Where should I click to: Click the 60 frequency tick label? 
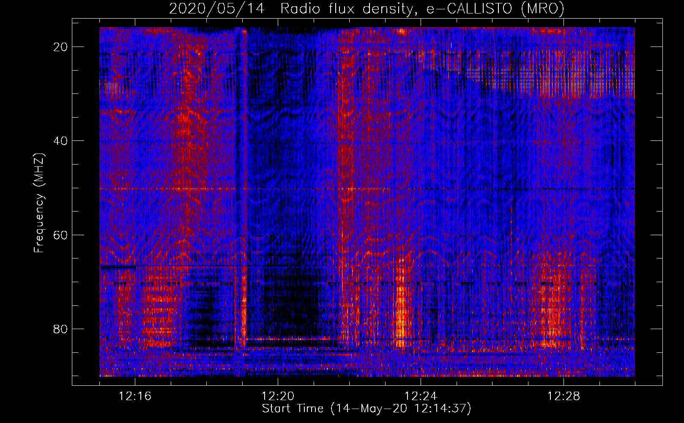(61, 235)
